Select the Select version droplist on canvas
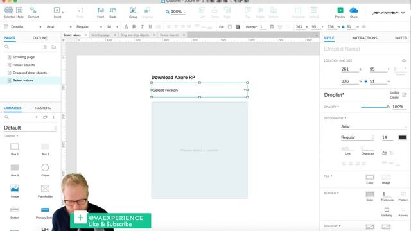 click(x=200, y=90)
